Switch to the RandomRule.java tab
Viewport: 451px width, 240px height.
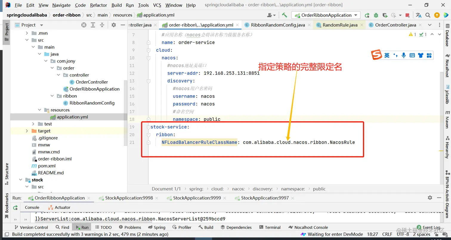(x=340, y=25)
